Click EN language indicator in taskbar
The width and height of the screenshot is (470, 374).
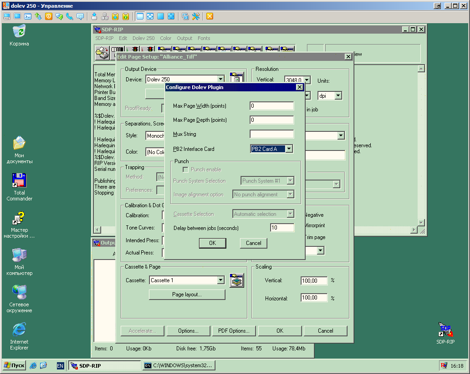[60, 366]
